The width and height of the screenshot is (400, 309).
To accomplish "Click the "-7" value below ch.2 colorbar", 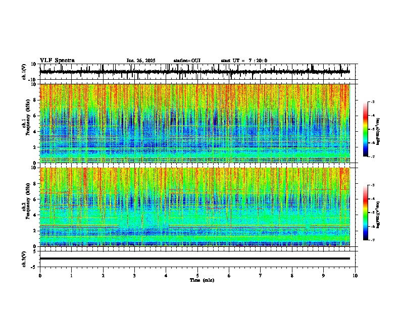I will coord(373,240).
